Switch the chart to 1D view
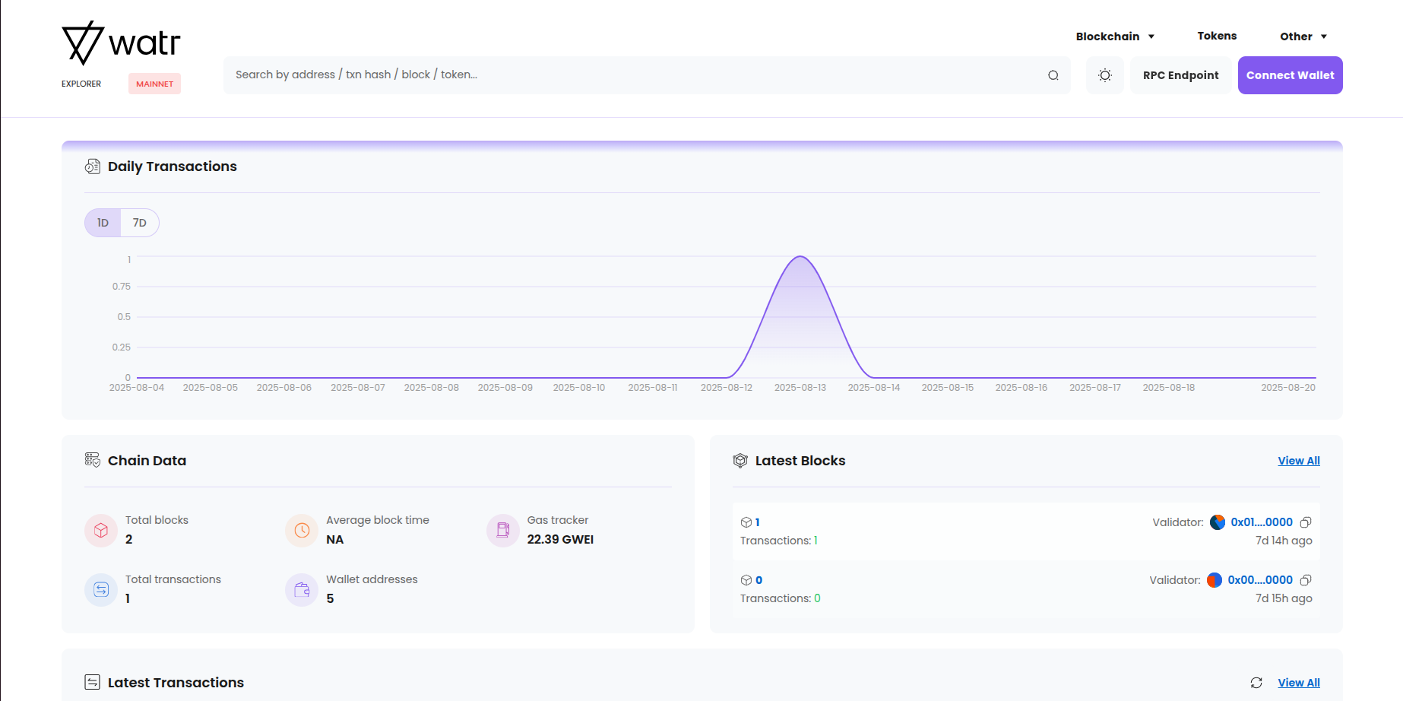The height and width of the screenshot is (701, 1403). coord(102,222)
